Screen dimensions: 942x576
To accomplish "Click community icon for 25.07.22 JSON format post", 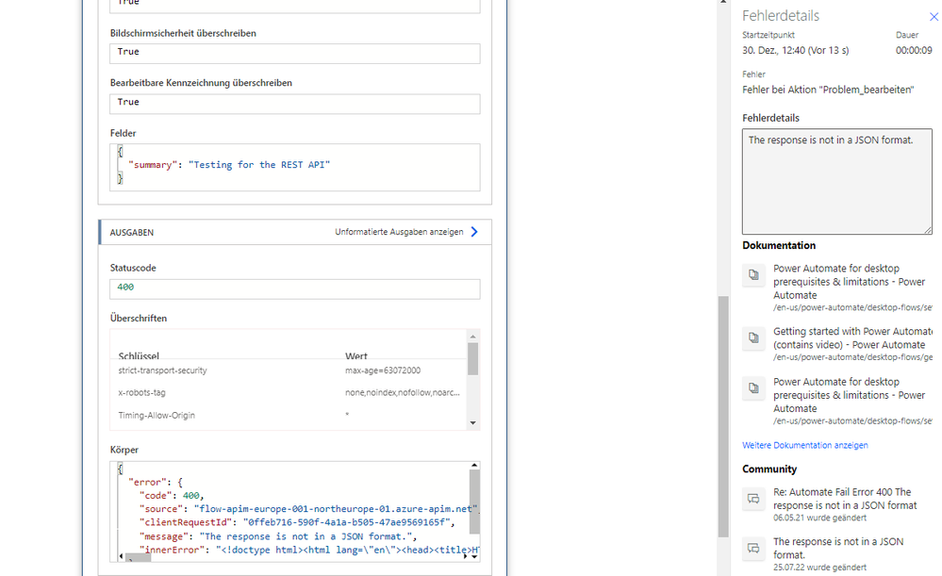I will click(753, 548).
